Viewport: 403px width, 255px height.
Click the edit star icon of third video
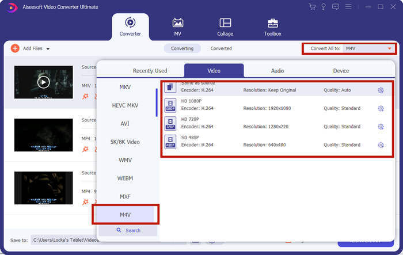coord(85,202)
